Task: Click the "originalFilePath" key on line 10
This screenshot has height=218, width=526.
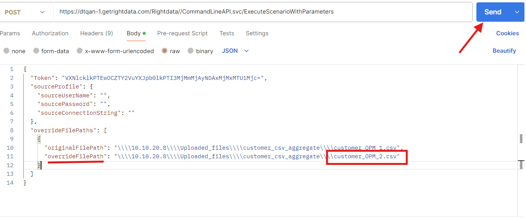Action: [x=76, y=148]
